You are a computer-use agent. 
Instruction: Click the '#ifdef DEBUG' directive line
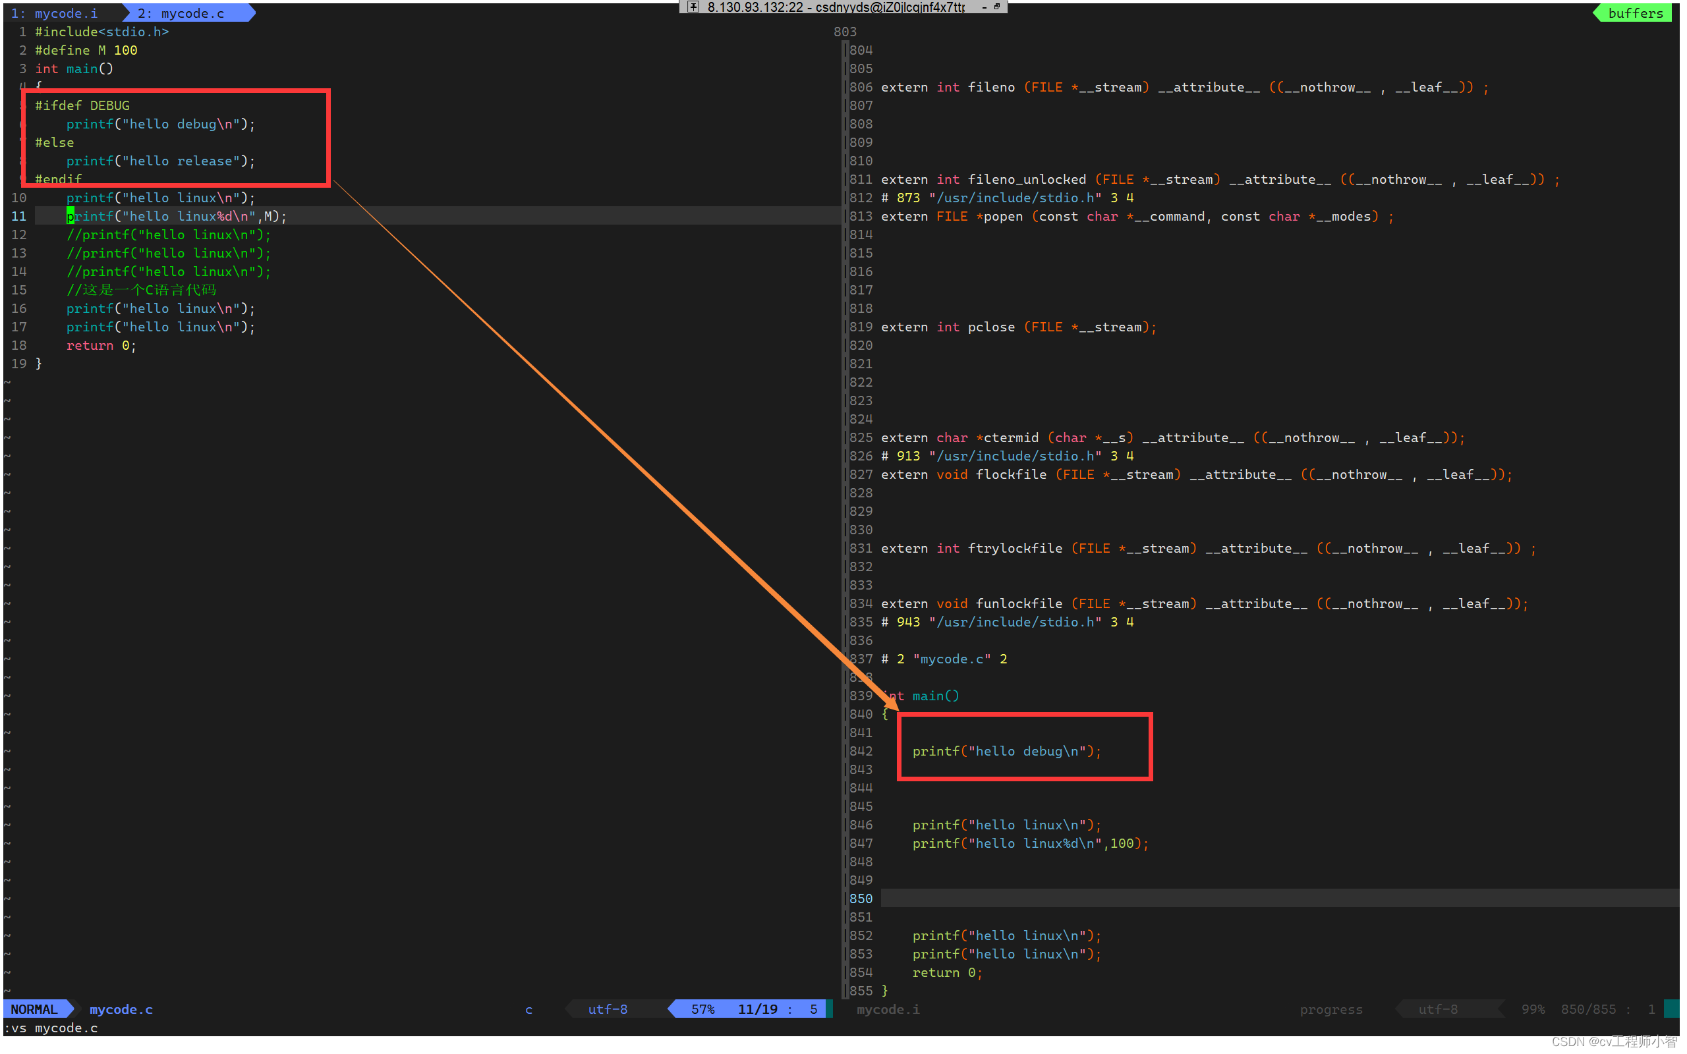[82, 105]
